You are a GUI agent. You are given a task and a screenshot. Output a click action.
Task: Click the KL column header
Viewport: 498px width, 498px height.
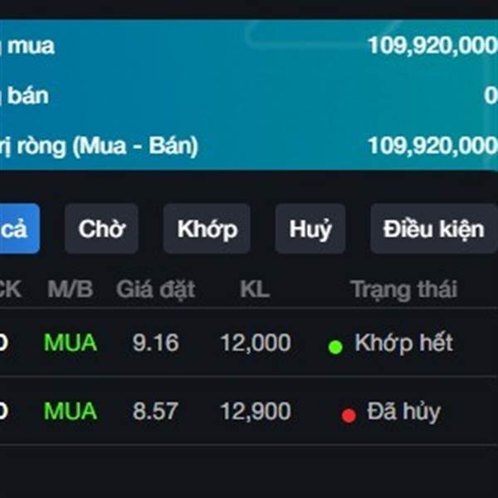click(255, 290)
